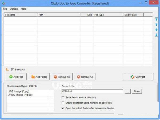Sort by Modify date column header
160x120 pixels.
[x=133, y=15]
